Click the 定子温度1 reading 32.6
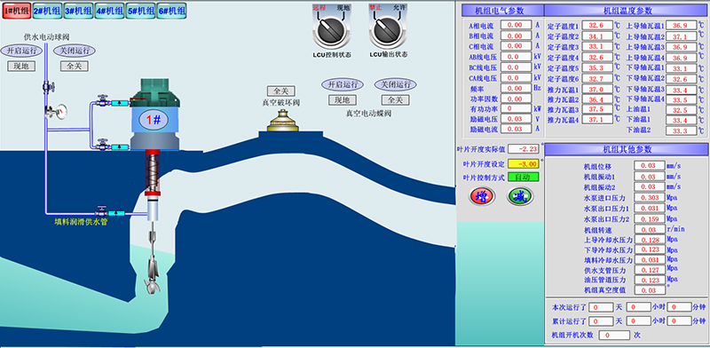Screen dimensions: 710x348 [x=597, y=26]
